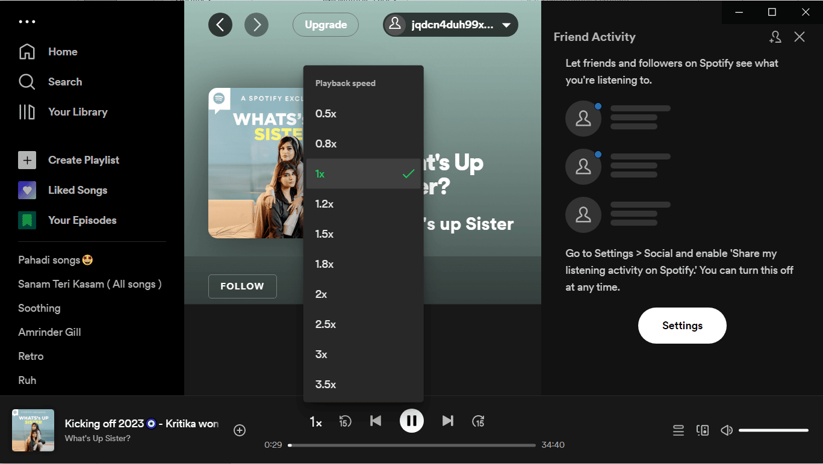Select 1.5x playback speed
The height and width of the screenshot is (464, 823).
364,234
